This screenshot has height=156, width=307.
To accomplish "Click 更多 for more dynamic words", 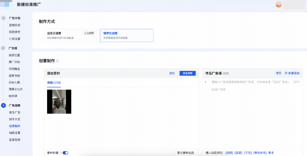I will click(271, 153).
